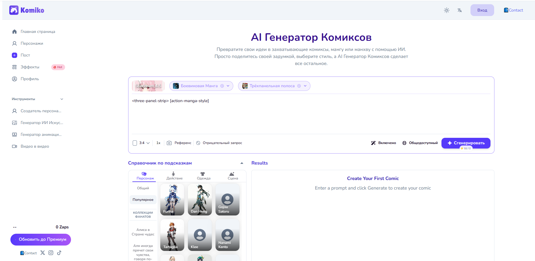Open Алиса в Стране чудес collection

pyautogui.click(x=143, y=232)
